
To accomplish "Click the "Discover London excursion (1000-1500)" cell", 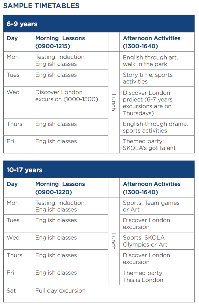I will (x=67, y=96).
